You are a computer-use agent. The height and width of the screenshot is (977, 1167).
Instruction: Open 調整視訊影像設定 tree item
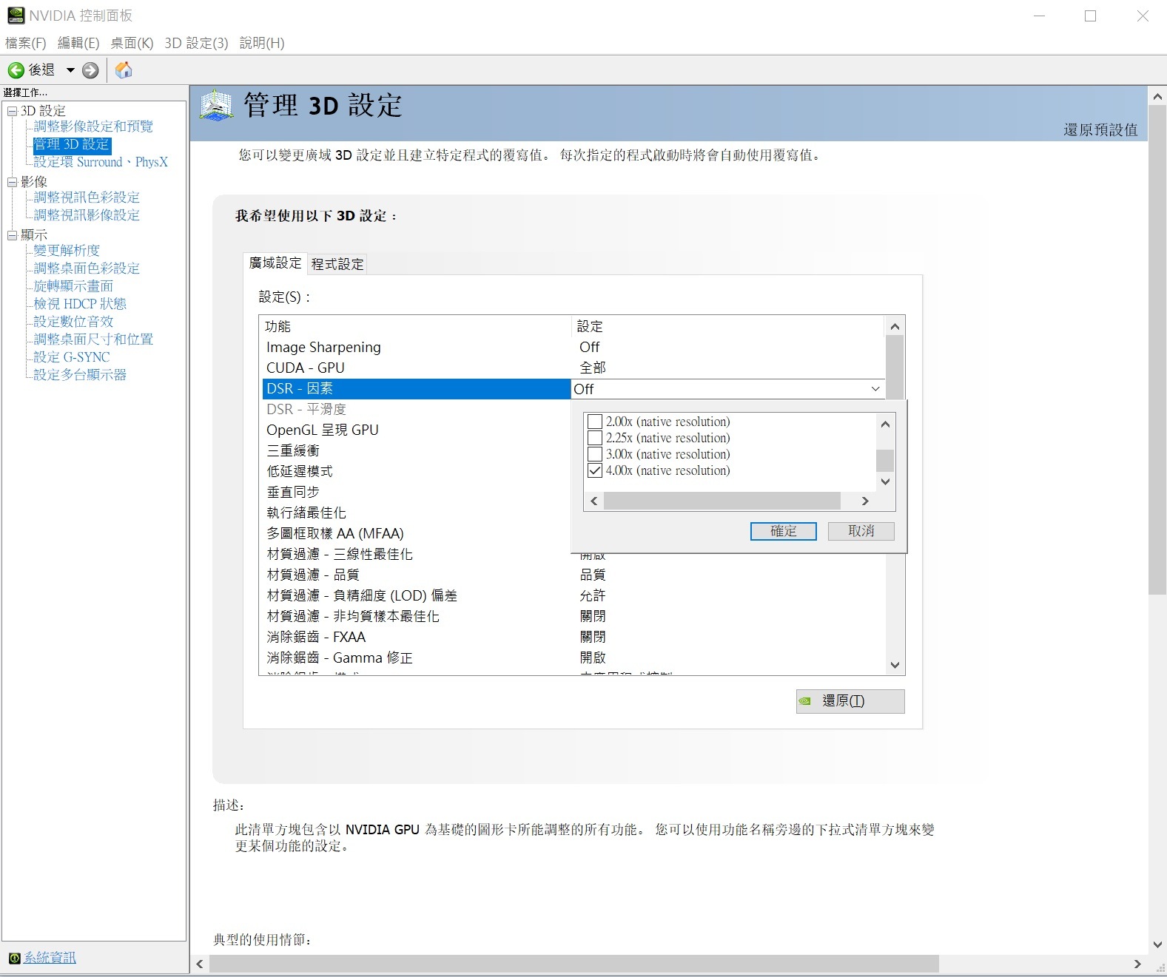(x=87, y=215)
